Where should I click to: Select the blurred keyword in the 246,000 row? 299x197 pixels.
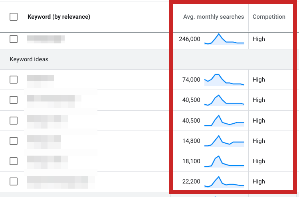(46, 39)
